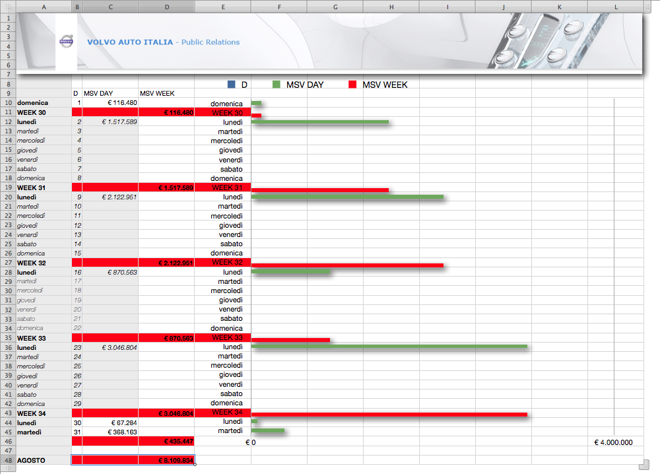Screen dimensions: 660x474
Task: Select the MSV DAY cell showing € 2.122.951
Action: pos(110,197)
